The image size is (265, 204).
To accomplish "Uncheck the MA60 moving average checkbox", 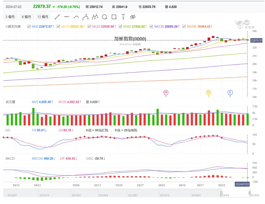I will (120, 26).
